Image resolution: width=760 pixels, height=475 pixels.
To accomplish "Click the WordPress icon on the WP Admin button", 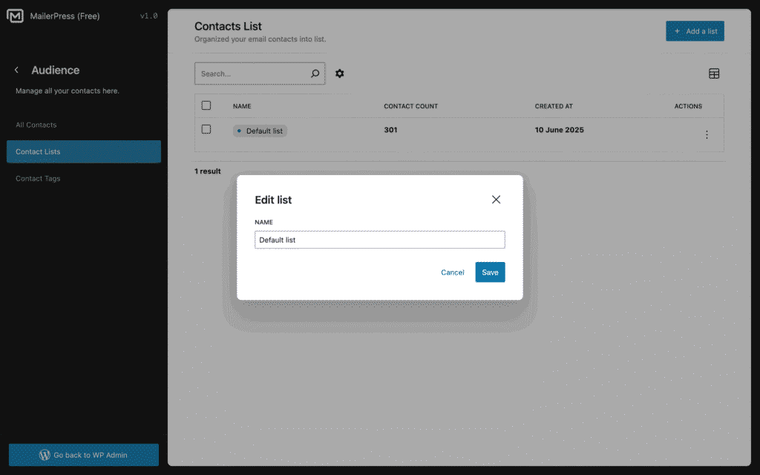I will [x=46, y=455].
